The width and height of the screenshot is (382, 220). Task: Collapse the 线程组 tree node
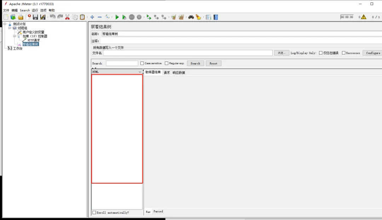coord(10,28)
